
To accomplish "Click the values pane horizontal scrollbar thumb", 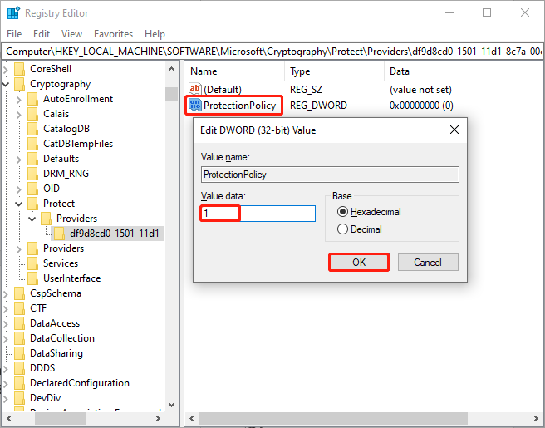I will click(x=333, y=418).
